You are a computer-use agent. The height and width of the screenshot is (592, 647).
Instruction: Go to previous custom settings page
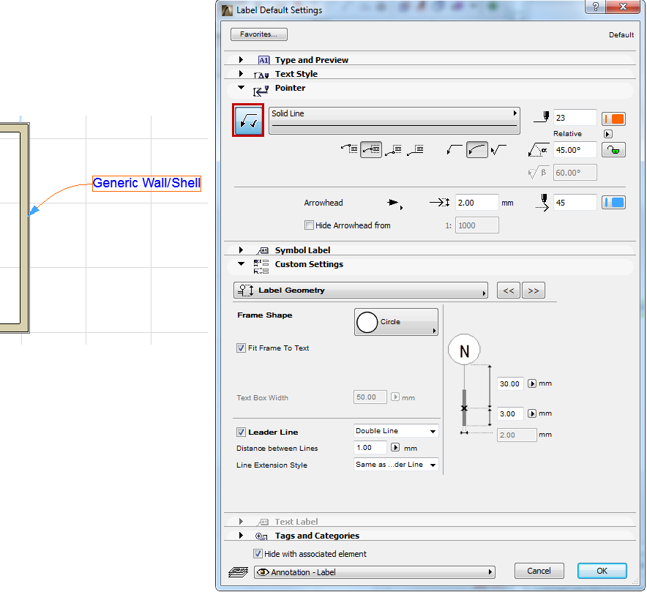[x=509, y=291]
